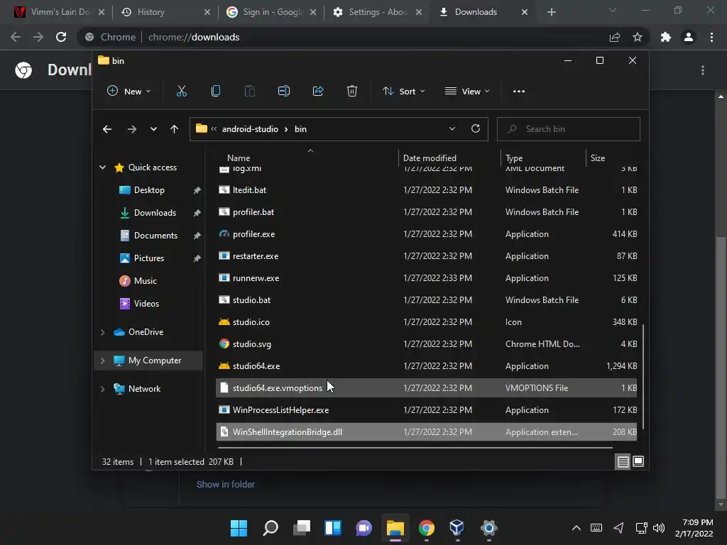The image size is (727, 545).
Task: Open the New item dropdown
Action: pyautogui.click(x=129, y=92)
